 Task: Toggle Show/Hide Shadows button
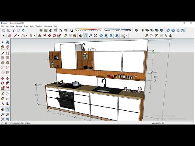pos(72,30)
